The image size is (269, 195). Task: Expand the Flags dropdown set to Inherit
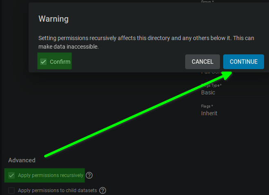209,113
